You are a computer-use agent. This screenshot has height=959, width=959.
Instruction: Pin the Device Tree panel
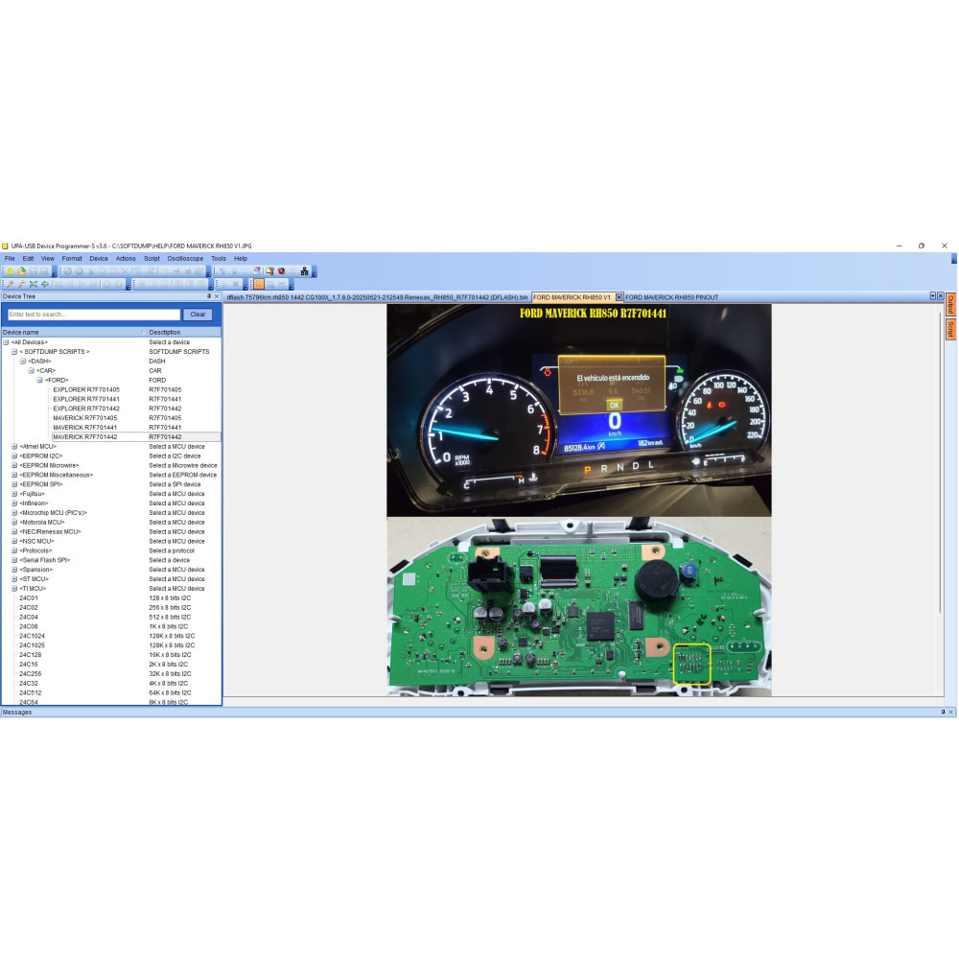tap(208, 296)
